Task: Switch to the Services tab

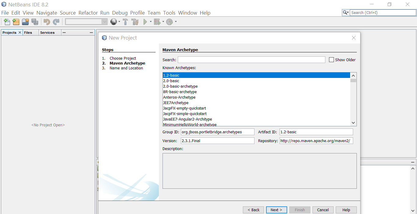Action: pos(47,32)
